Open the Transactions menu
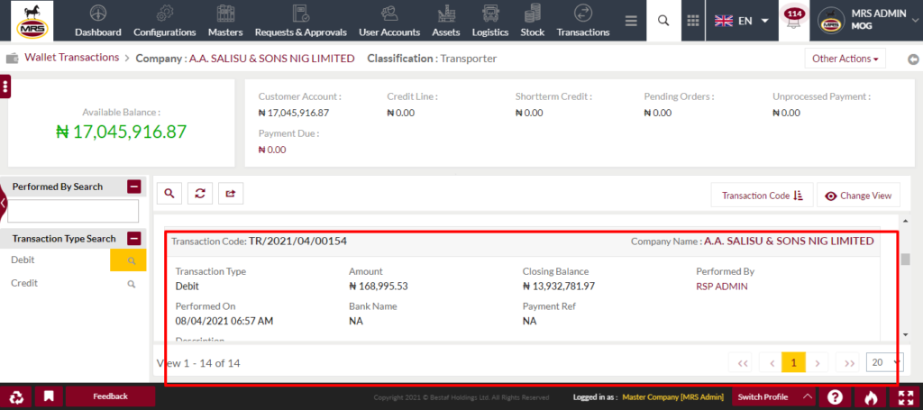923x410 pixels. 583,21
